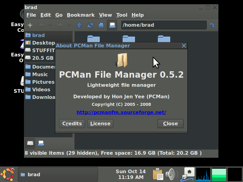243x182 pixels.
Task: Click the brad taskbar window button
Action: click(58, 174)
